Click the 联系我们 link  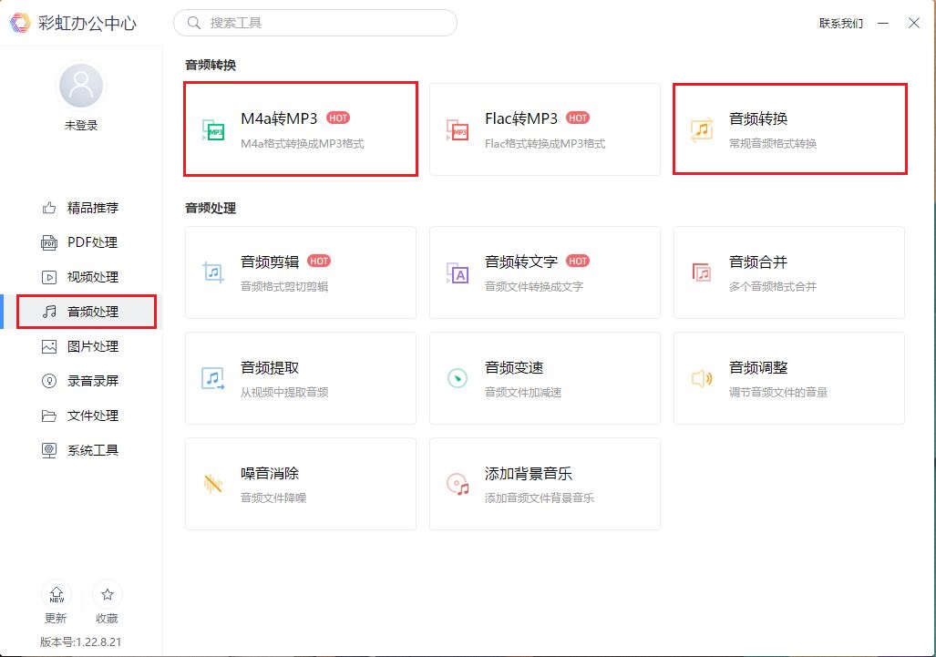(840, 24)
